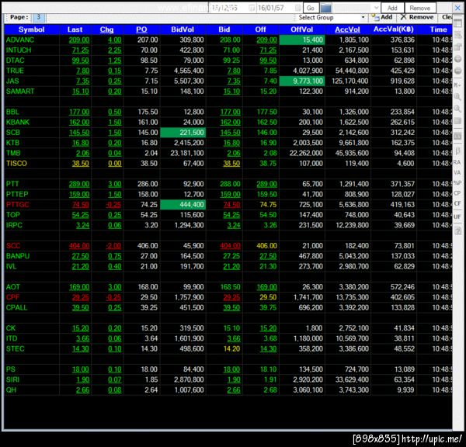Click the top-row Remove button
Image resolution: width=466 pixels, height=447 pixels.
tap(420, 8)
